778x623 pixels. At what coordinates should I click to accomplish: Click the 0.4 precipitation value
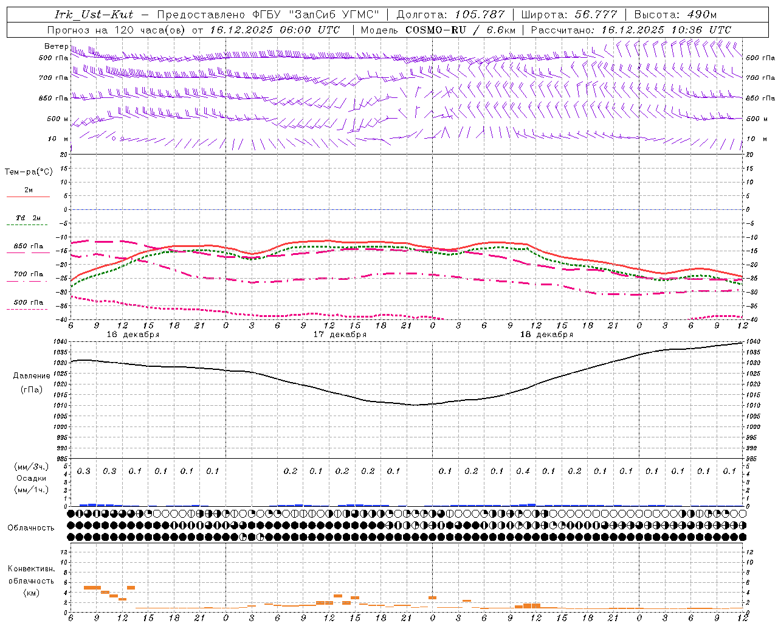pos(523,471)
